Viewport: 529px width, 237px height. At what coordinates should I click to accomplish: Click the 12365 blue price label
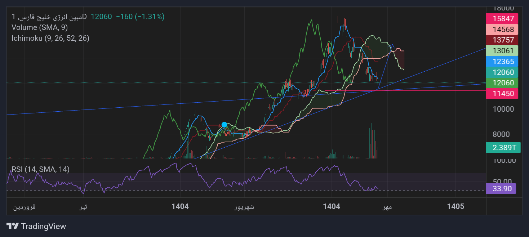(x=502, y=61)
